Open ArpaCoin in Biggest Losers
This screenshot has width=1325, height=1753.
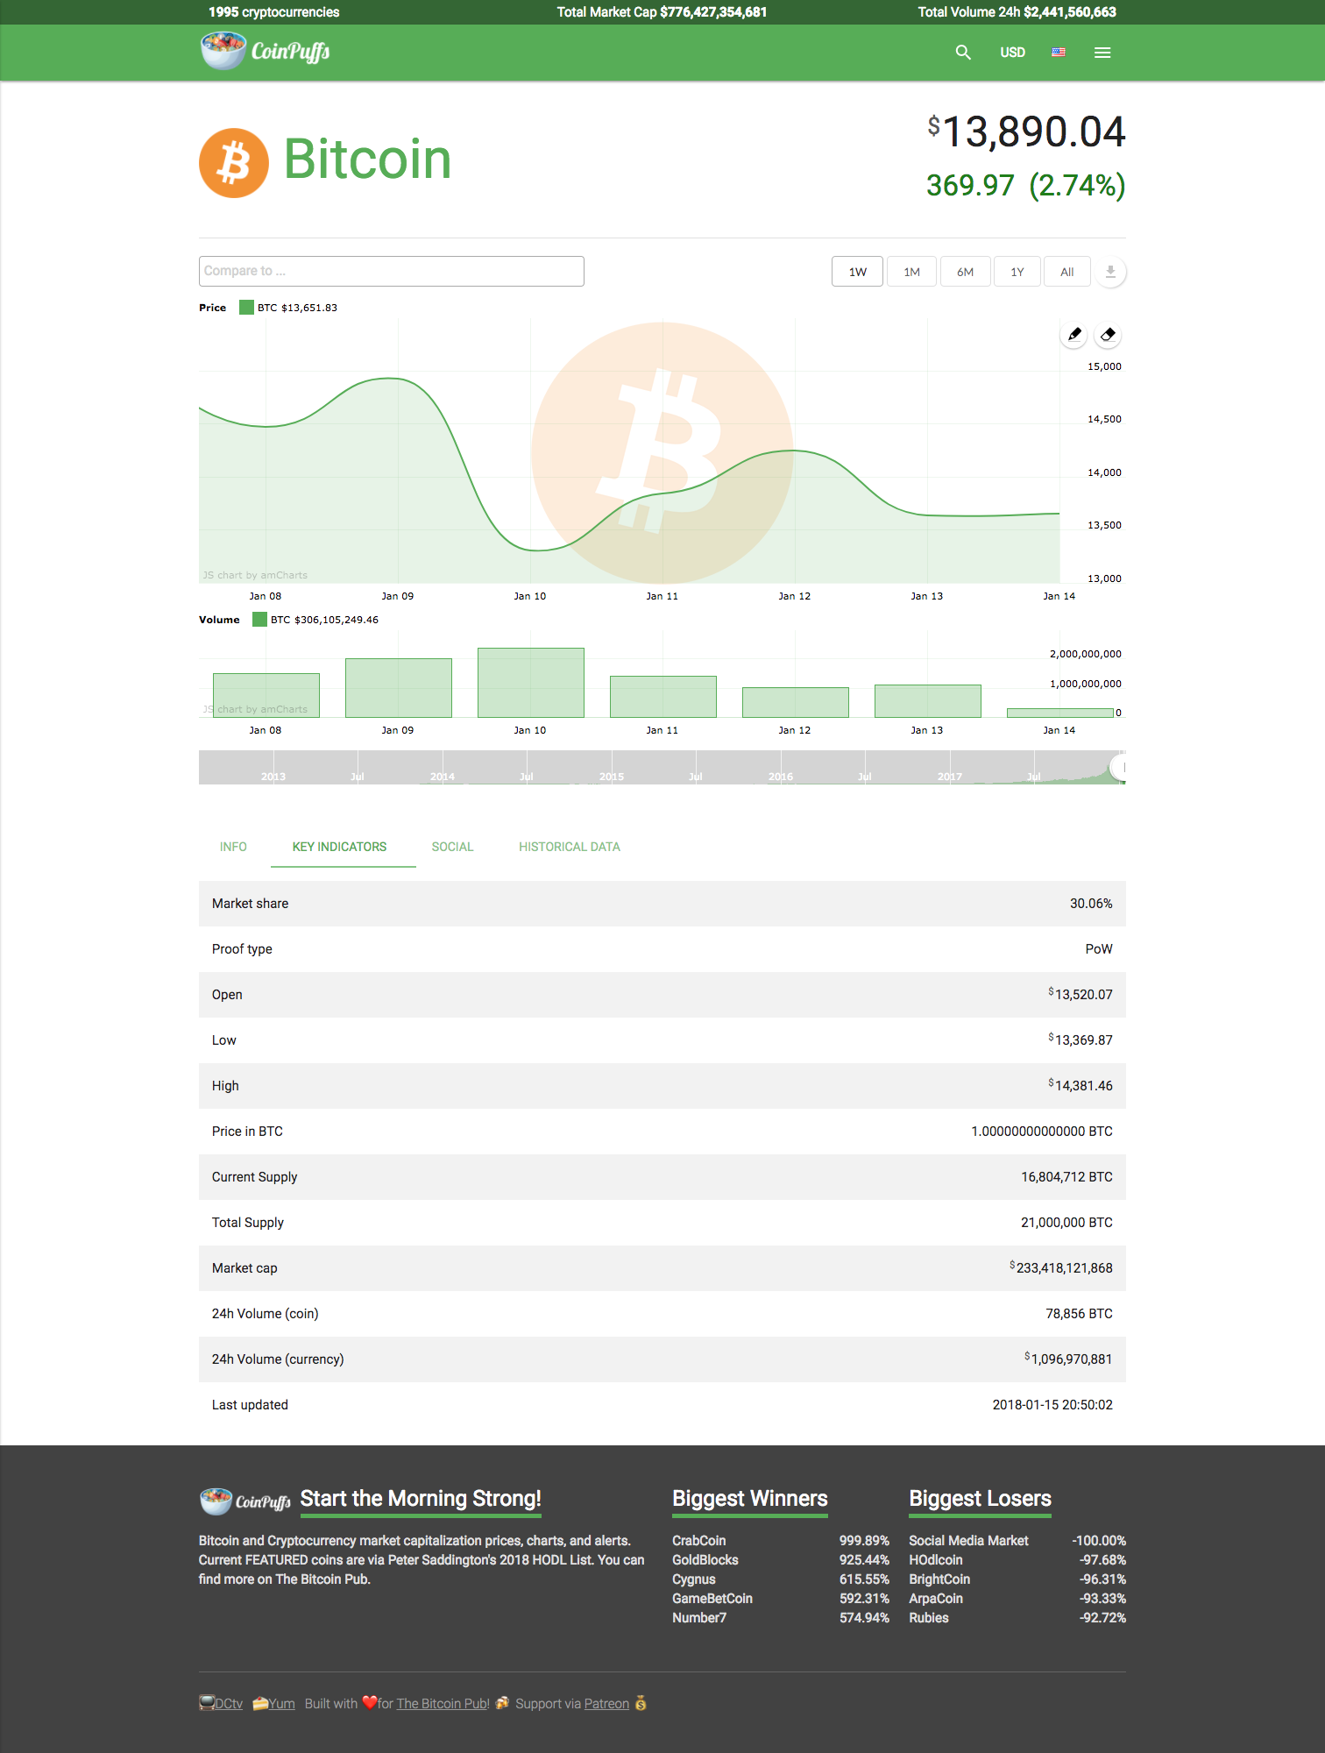(935, 1599)
